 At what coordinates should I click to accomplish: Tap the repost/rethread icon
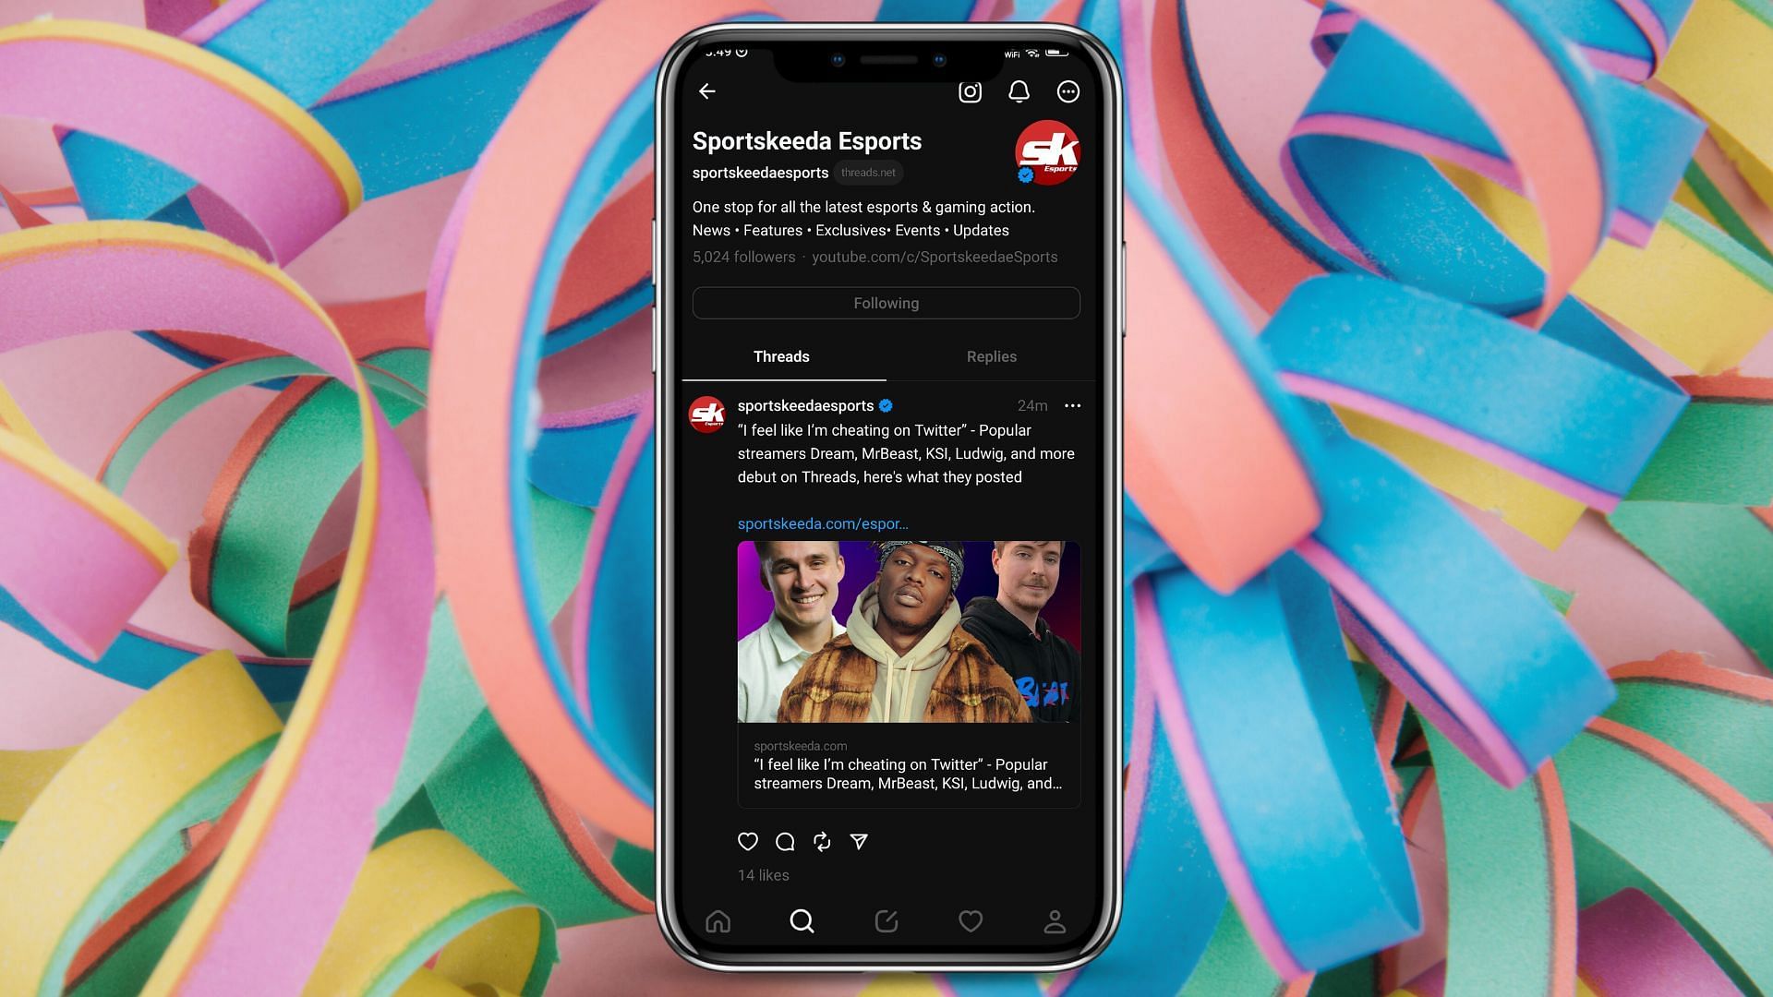coord(822,841)
